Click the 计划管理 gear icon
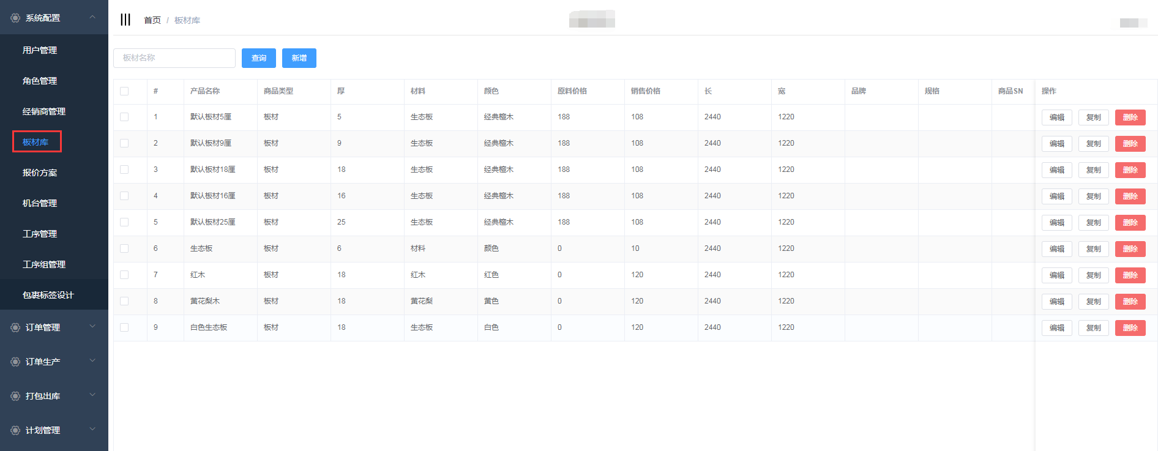 pos(15,430)
